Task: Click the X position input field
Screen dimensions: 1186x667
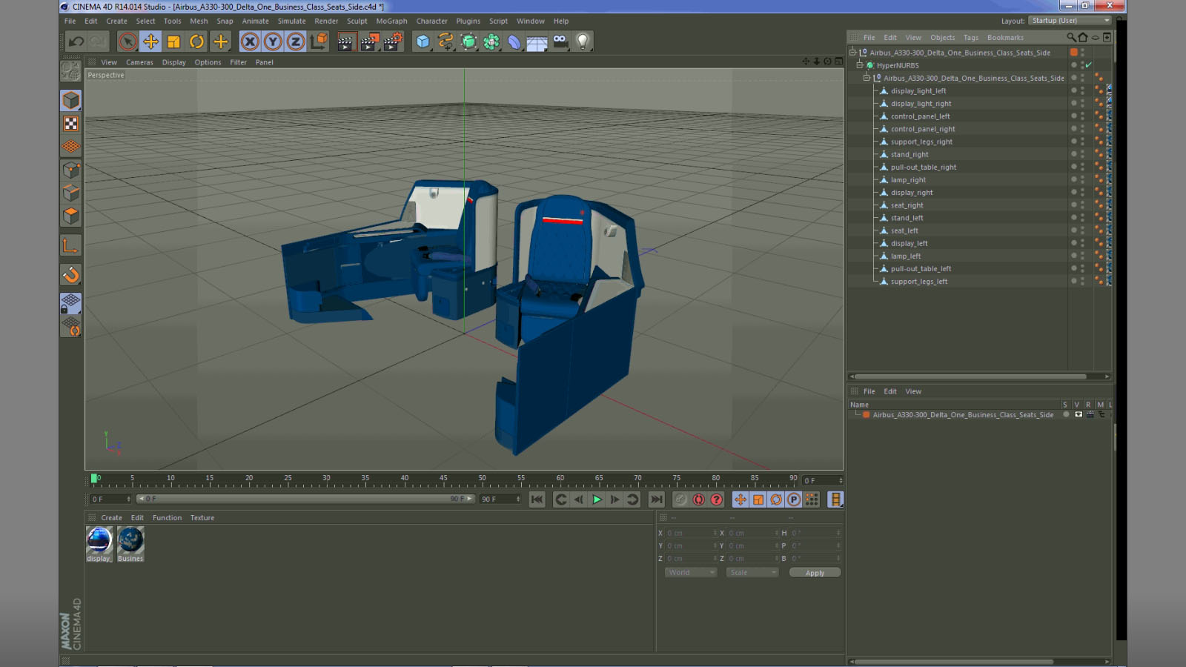Action: 689,533
